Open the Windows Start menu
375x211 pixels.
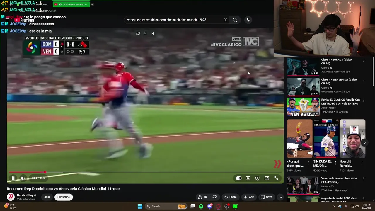(x=140, y=206)
